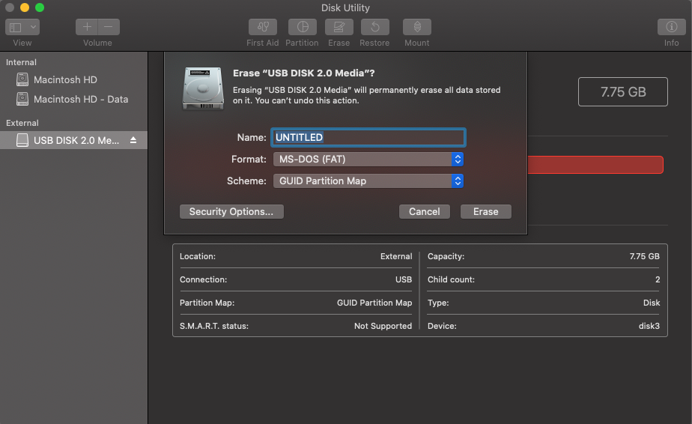Click the 7.75 GB size box

622,92
